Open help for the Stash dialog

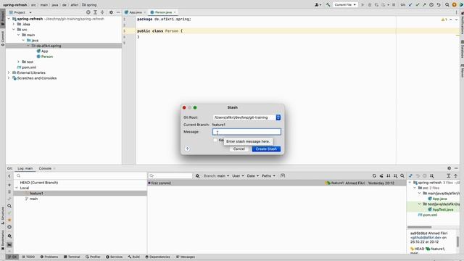click(187, 149)
